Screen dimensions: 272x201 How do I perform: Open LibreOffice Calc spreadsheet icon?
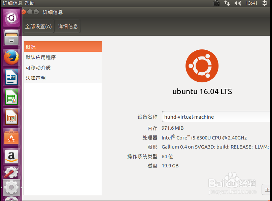tap(11, 97)
